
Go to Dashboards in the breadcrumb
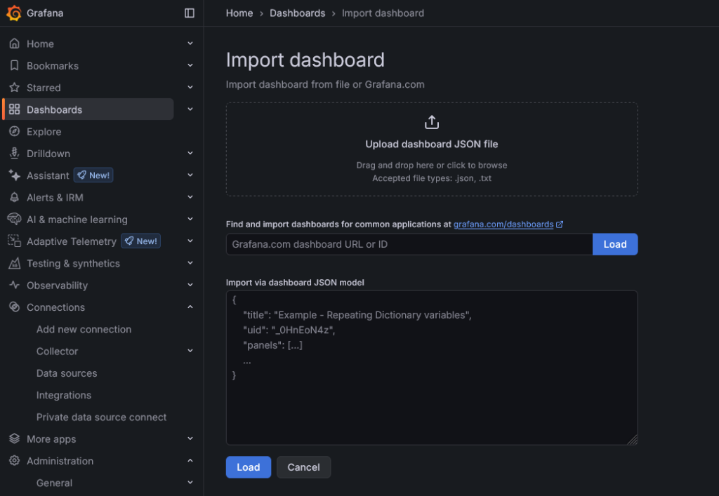tap(297, 13)
